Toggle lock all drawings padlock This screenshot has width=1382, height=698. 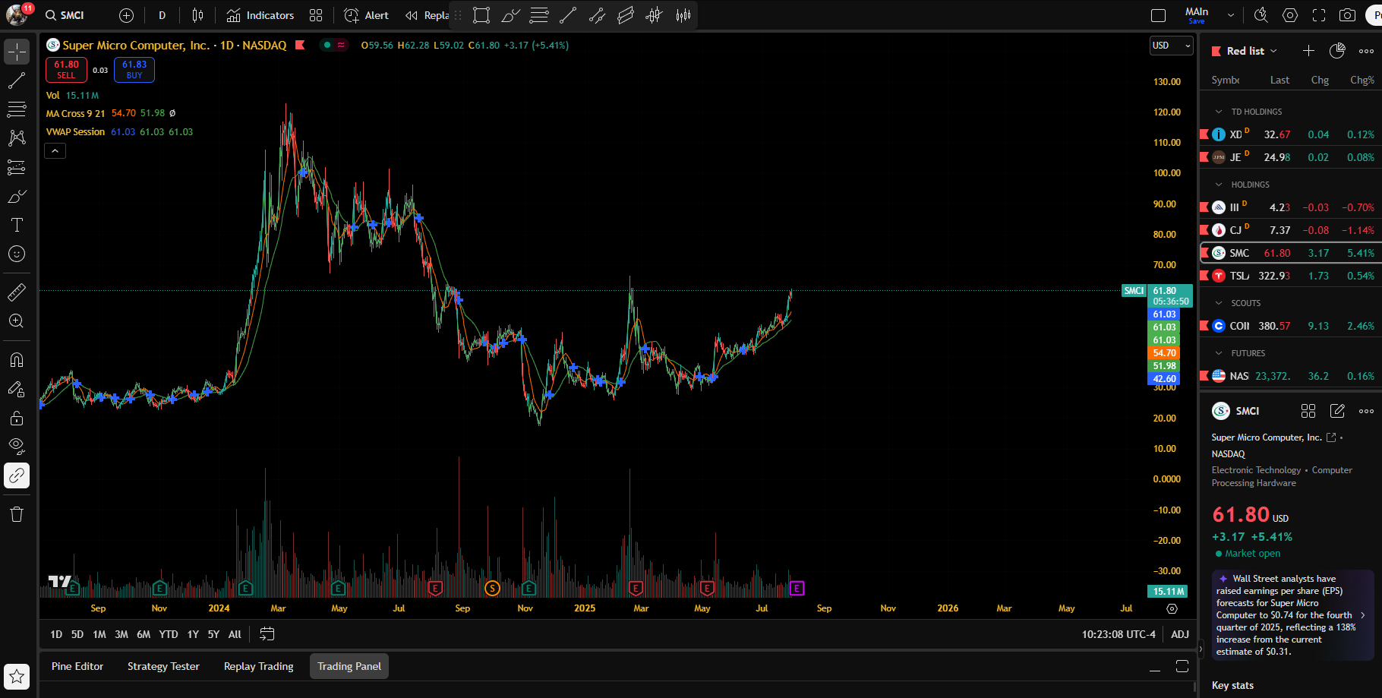[17, 418]
